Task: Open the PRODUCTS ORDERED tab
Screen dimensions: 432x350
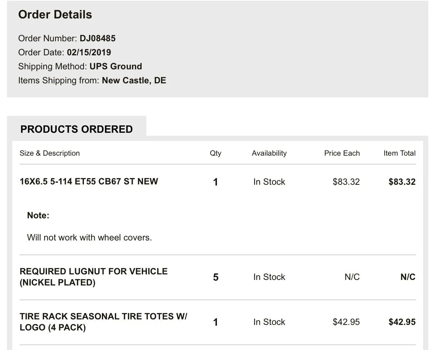Action: pos(76,129)
